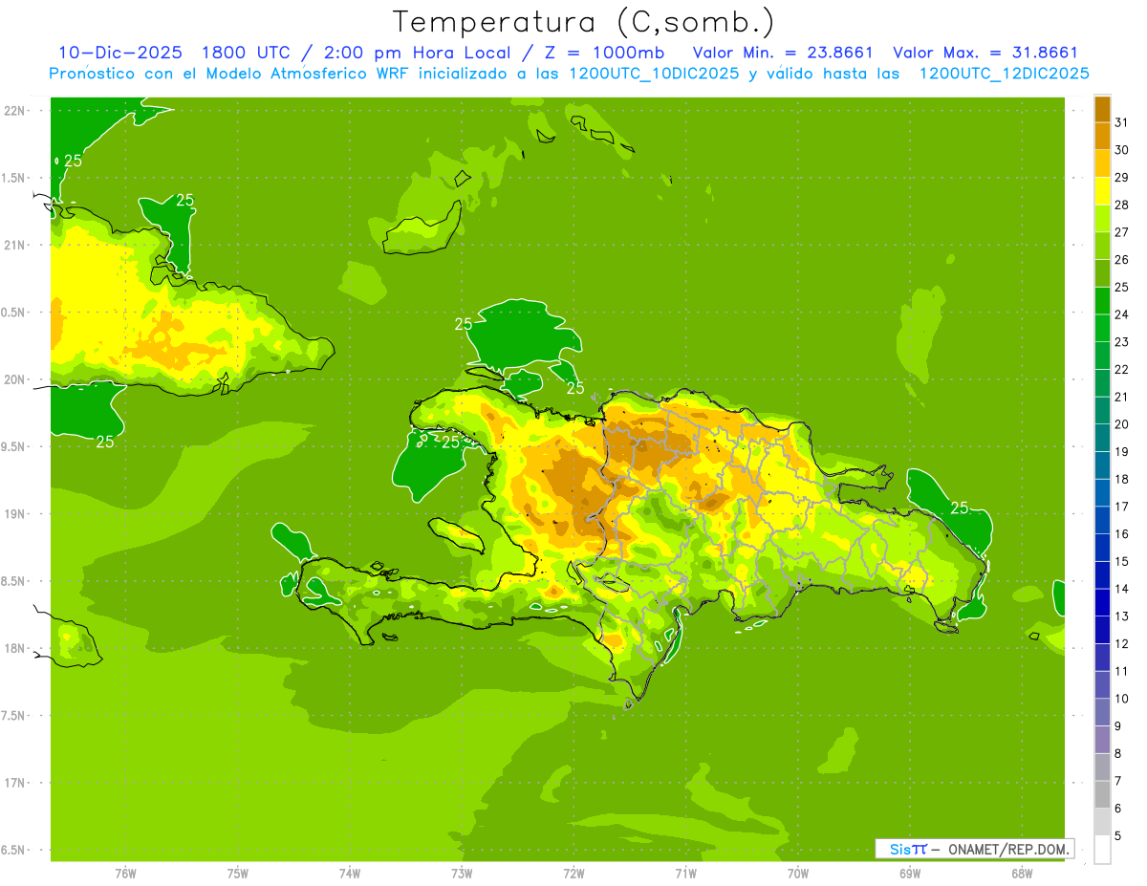Image resolution: width=1147 pixels, height=886 pixels.
Task: Click the '28' colorbar label
Action: pyautogui.click(x=1121, y=205)
